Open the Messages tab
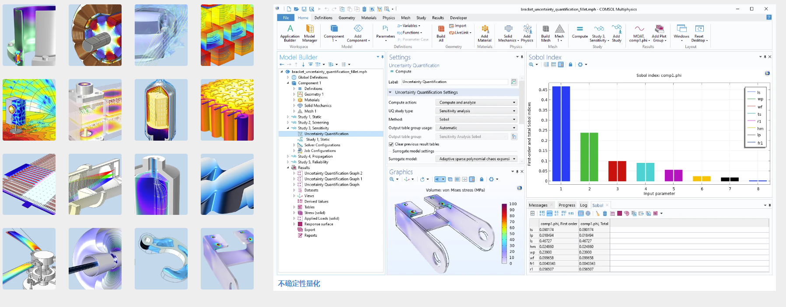The height and width of the screenshot is (307, 786). 538,205
